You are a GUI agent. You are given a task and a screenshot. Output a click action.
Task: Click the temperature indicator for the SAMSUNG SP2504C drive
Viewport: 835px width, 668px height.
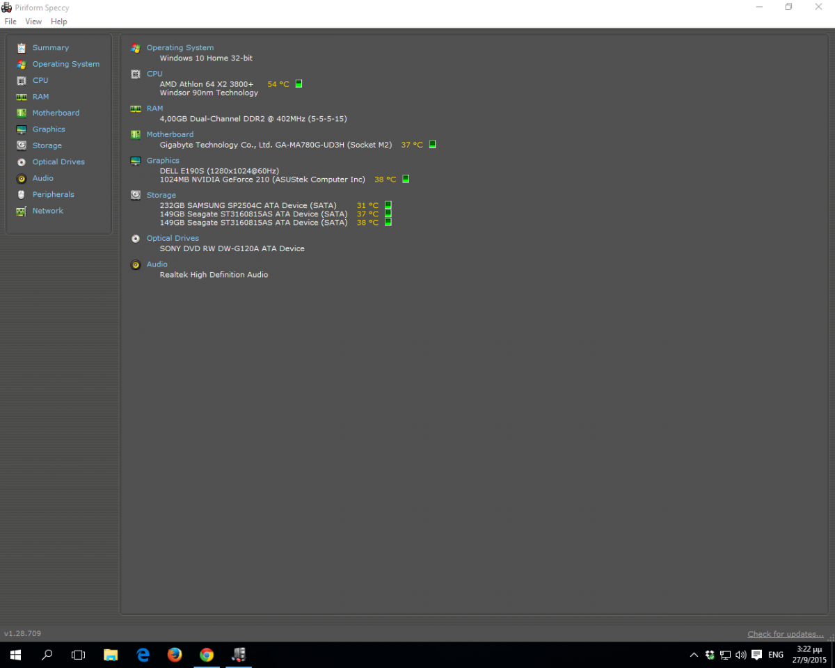(388, 205)
